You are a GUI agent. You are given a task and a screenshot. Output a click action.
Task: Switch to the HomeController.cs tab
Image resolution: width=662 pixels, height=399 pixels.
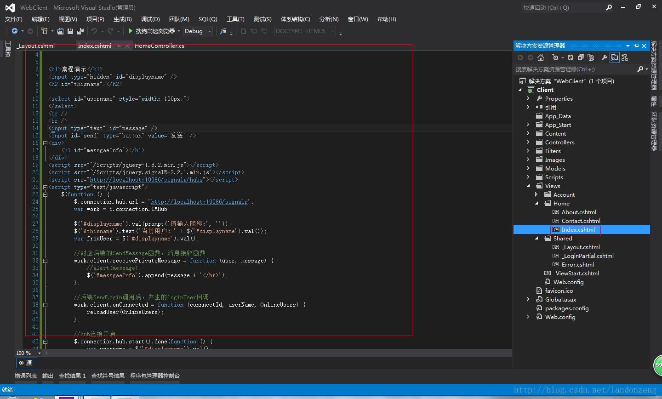click(159, 46)
